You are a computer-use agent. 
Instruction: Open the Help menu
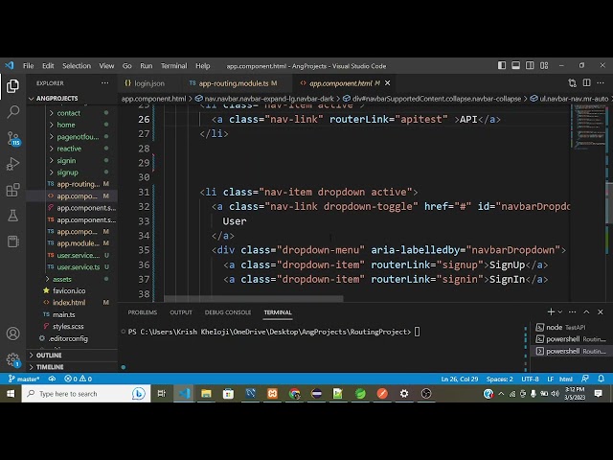pos(202,66)
